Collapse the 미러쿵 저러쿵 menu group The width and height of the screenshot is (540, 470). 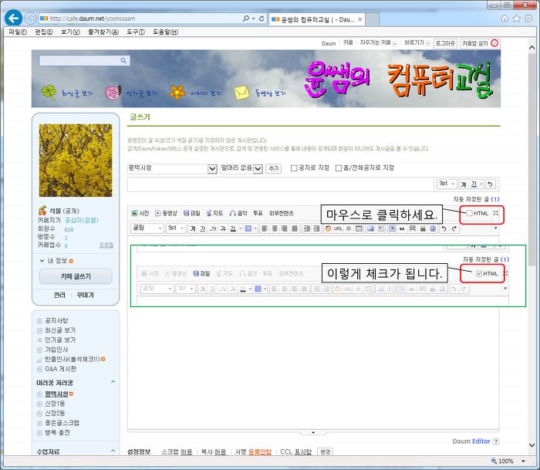[113, 382]
